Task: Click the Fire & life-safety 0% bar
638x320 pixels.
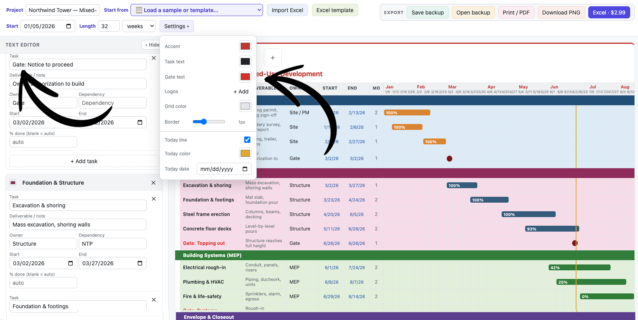Action: coord(607,297)
